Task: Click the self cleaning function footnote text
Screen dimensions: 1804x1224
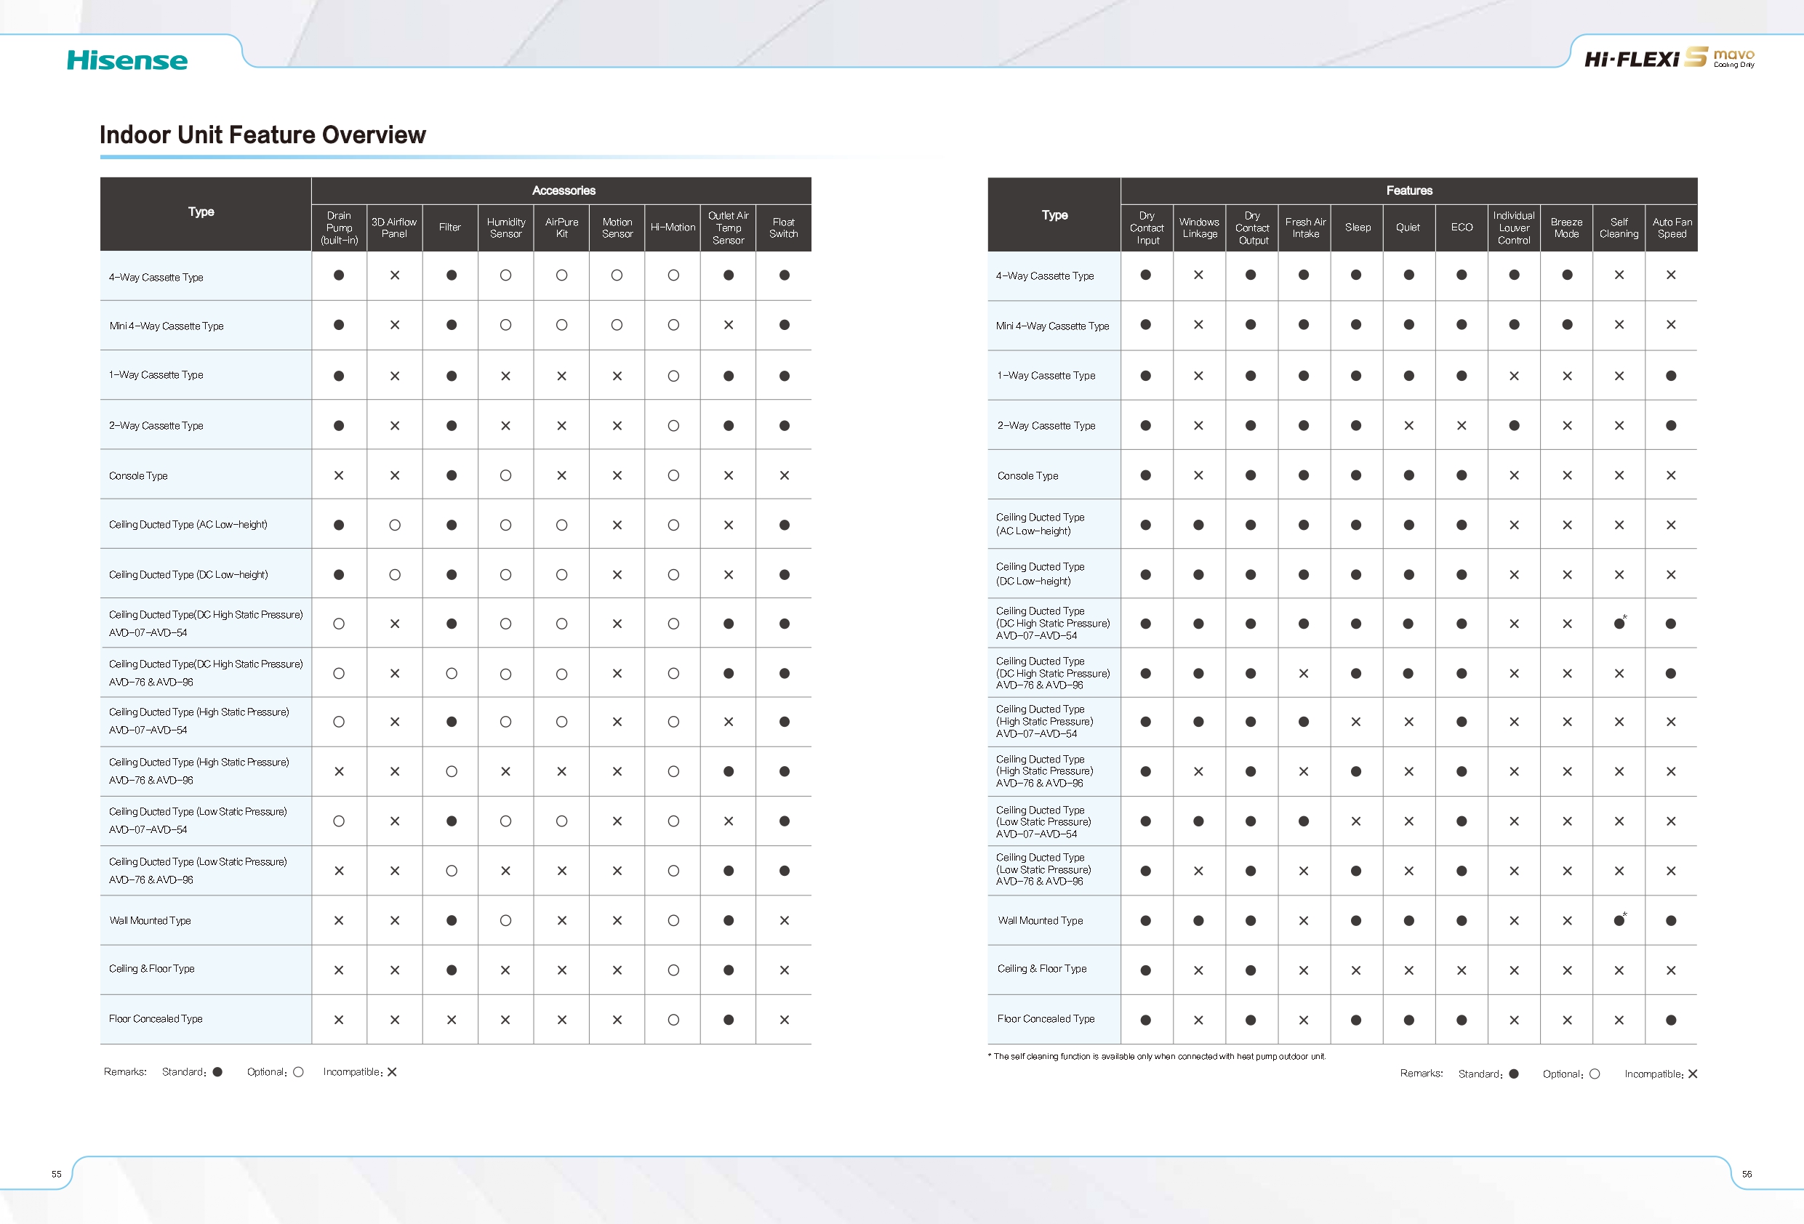Action: pos(1157,1056)
